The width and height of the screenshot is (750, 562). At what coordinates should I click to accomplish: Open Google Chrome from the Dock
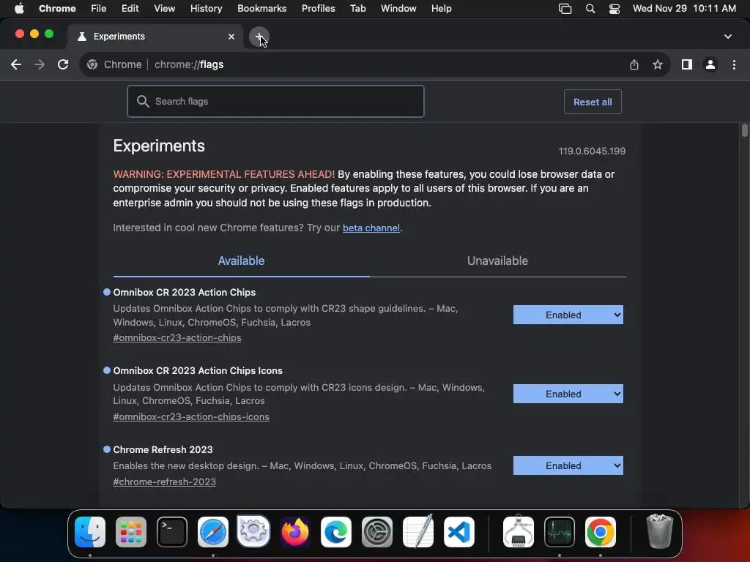[601, 532]
